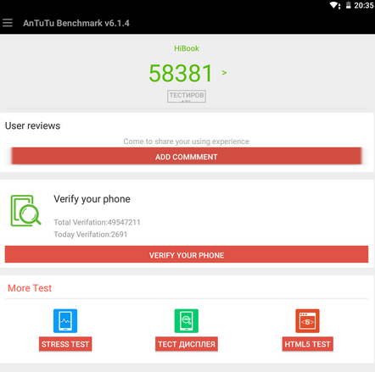This screenshot has width=375, height=372.
Task: Tap the green display test icon
Action: pos(187,321)
